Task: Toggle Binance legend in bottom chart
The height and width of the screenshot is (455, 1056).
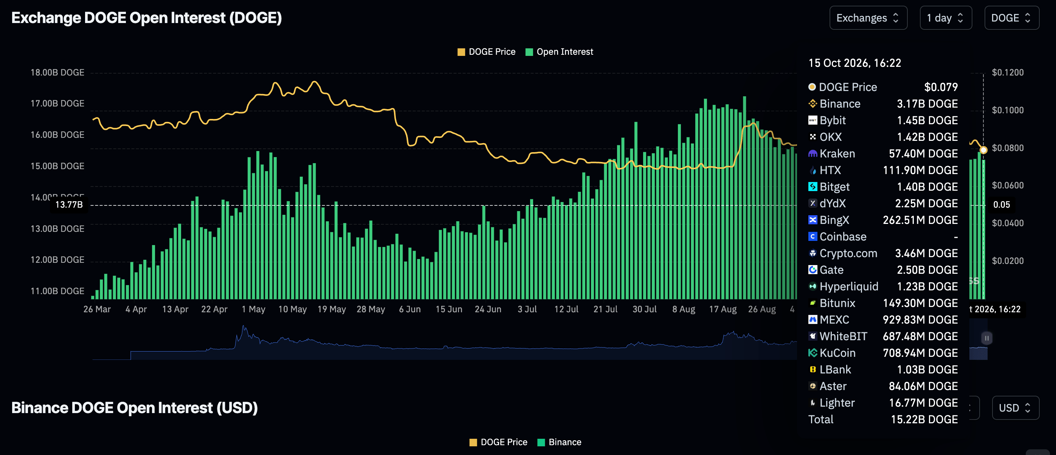Action: (x=559, y=442)
